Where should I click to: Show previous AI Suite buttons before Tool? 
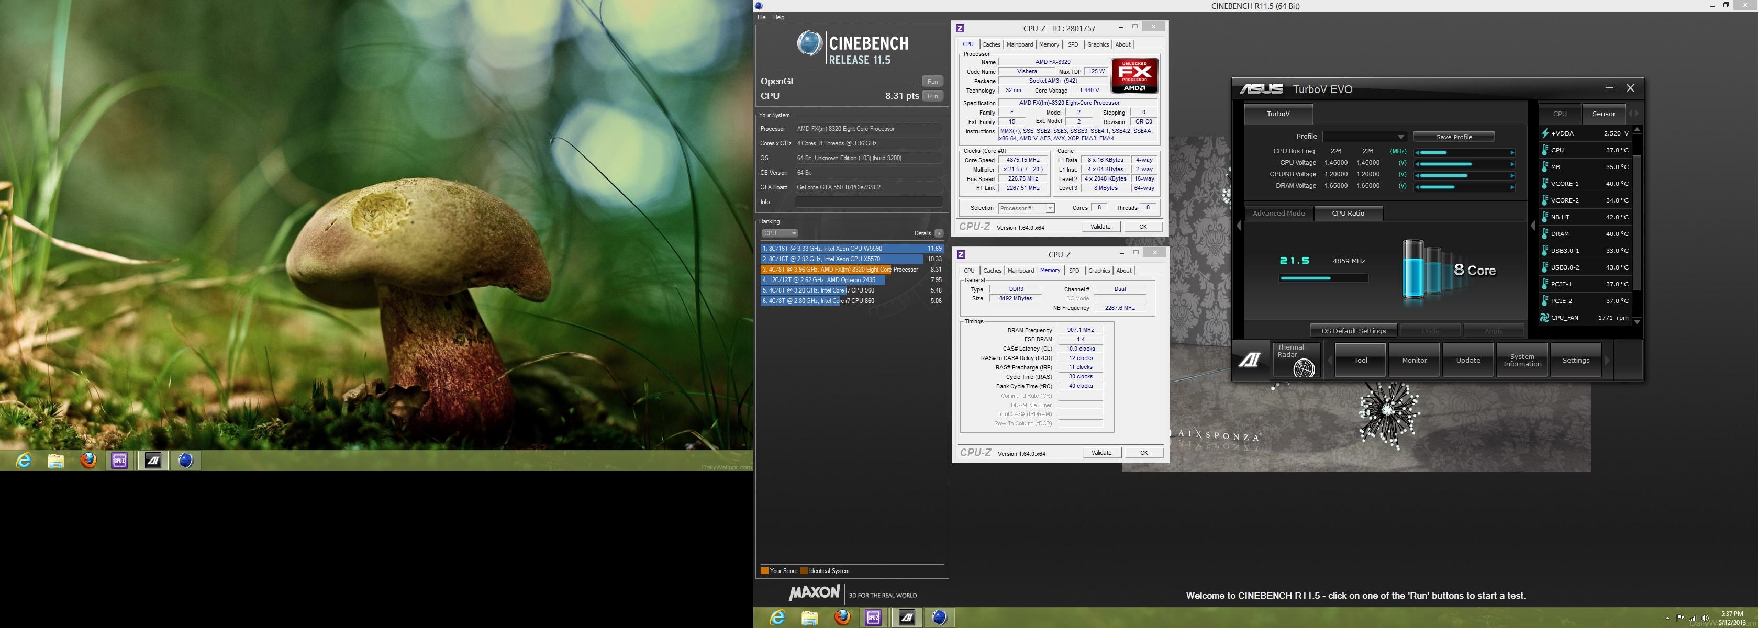point(1330,361)
